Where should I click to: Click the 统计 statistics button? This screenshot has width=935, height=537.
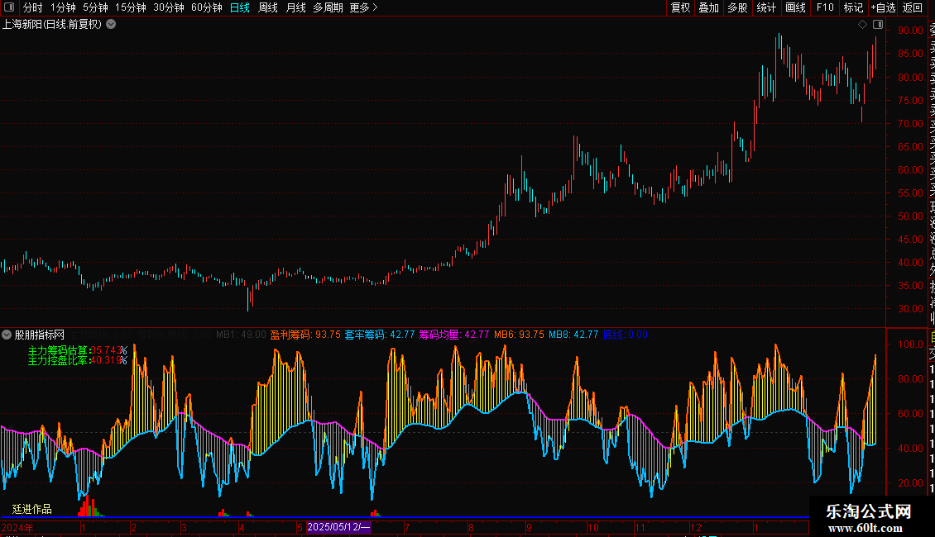click(766, 7)
